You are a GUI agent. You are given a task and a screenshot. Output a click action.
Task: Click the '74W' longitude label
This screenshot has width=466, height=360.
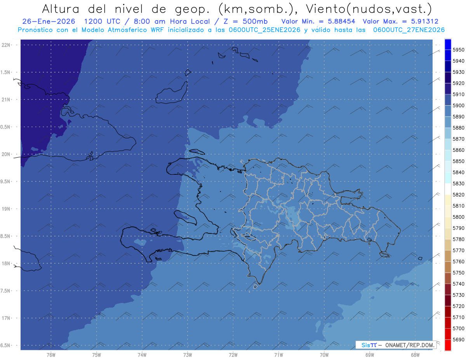[x=142, y=355]
